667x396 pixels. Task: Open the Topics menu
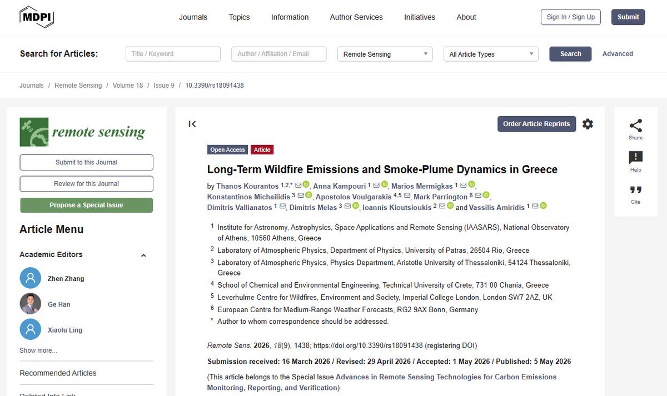(239, 17)
